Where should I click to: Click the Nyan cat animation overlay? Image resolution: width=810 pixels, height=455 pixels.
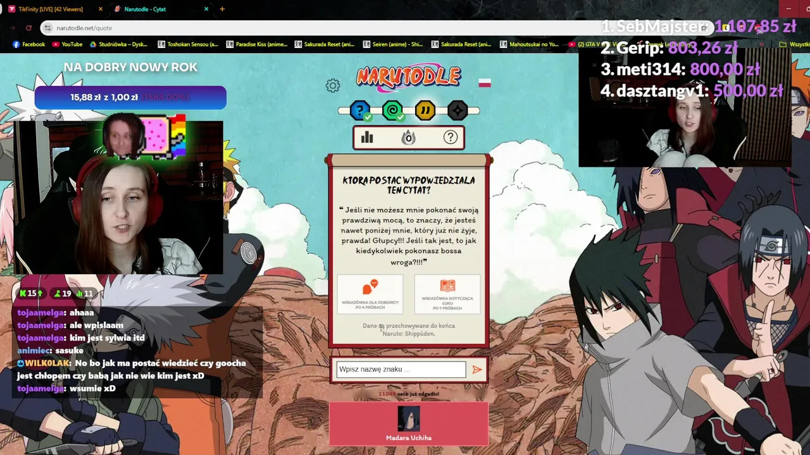click(144, 136)
